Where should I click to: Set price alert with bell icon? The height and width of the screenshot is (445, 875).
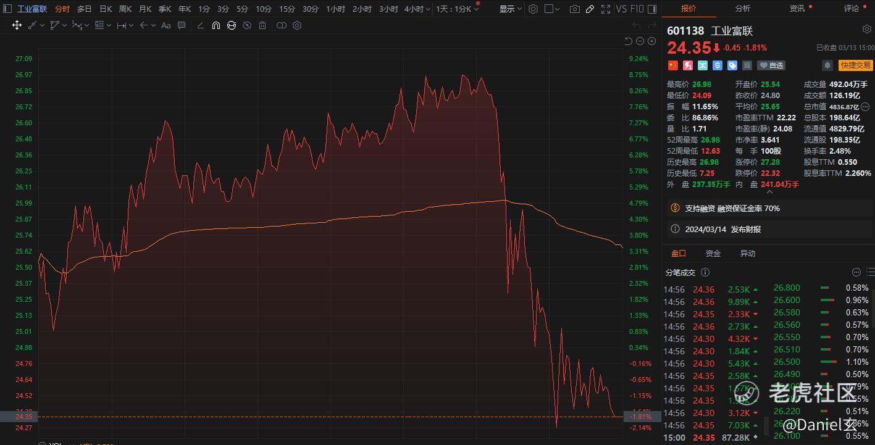click(827, 65)
